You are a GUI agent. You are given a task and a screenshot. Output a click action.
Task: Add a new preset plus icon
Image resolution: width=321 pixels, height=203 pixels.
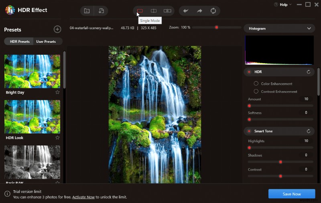click(x=57, y=29)
